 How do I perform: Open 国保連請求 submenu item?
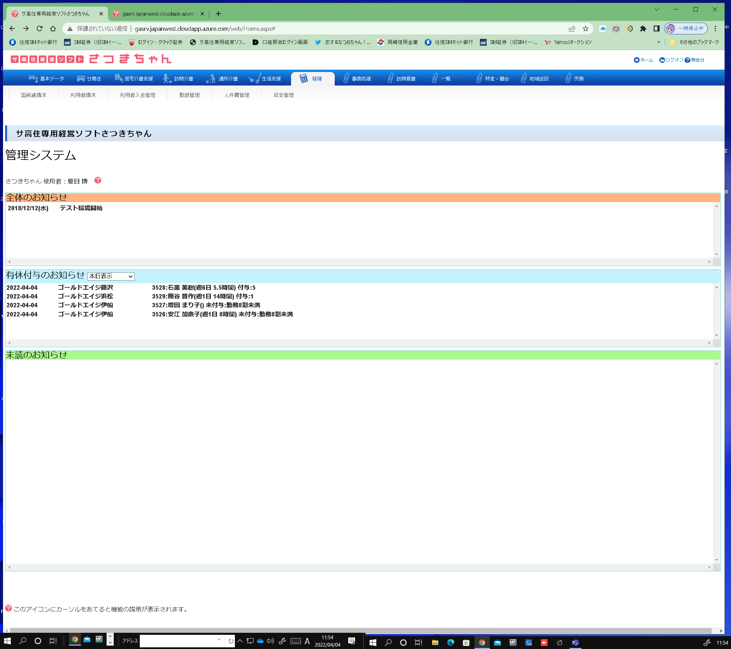click(34, 95)
